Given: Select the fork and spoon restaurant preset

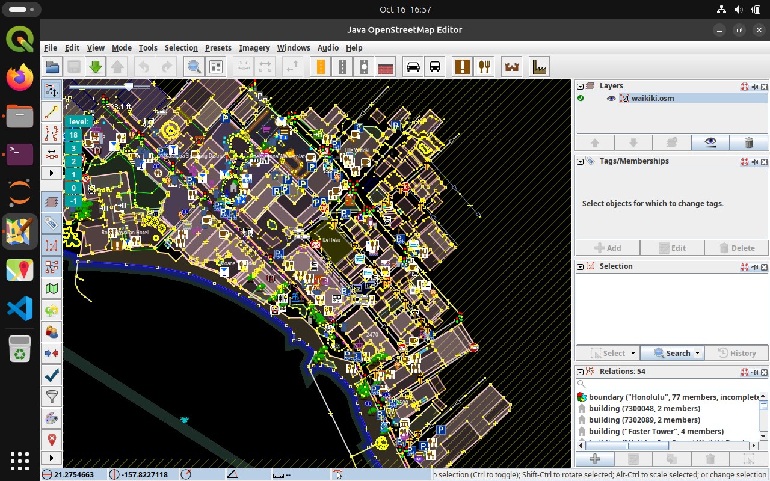Looking at the screenshot, I should coord(484,67).
